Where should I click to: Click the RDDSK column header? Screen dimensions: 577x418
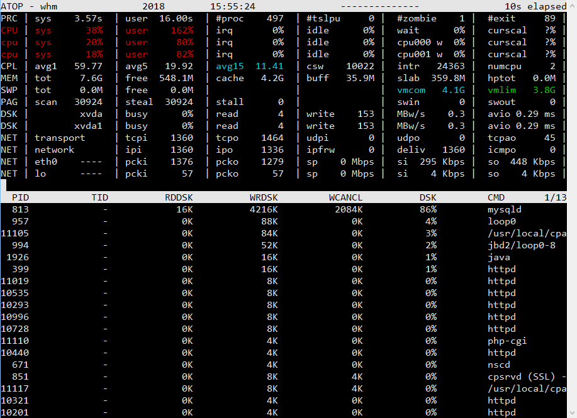click(x=179, y=197)
